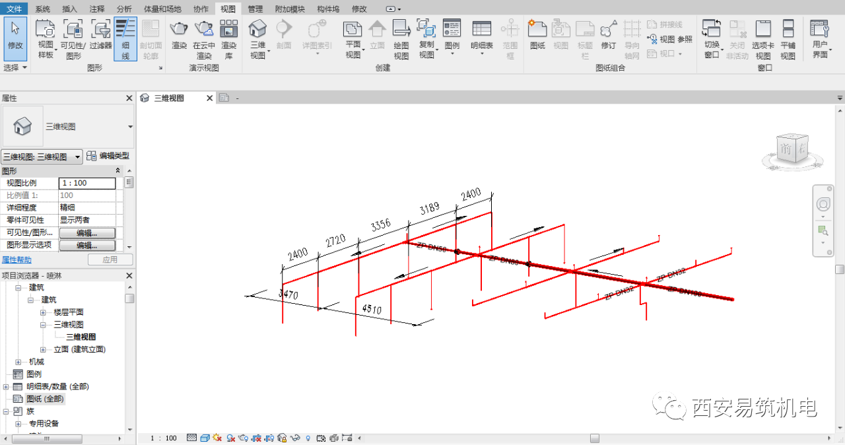Viewport: 845px width, 445px height.
Task: Click the 视图比例 1 : 100 input field
Action: tap(87, 183)
